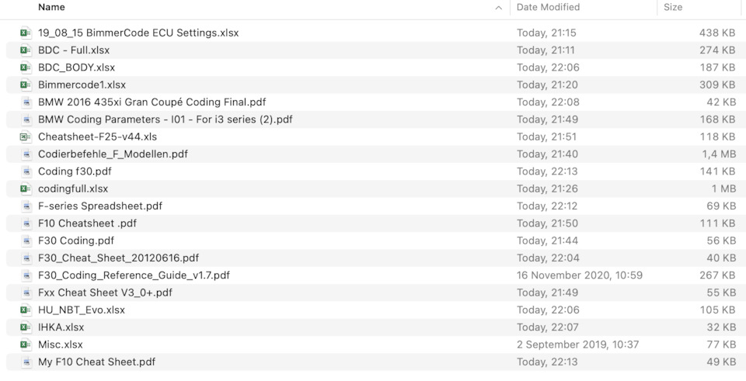
Task: Click the XLS icon of Cheatsheet-F25-v44.xls
Action: coord(26,137)
